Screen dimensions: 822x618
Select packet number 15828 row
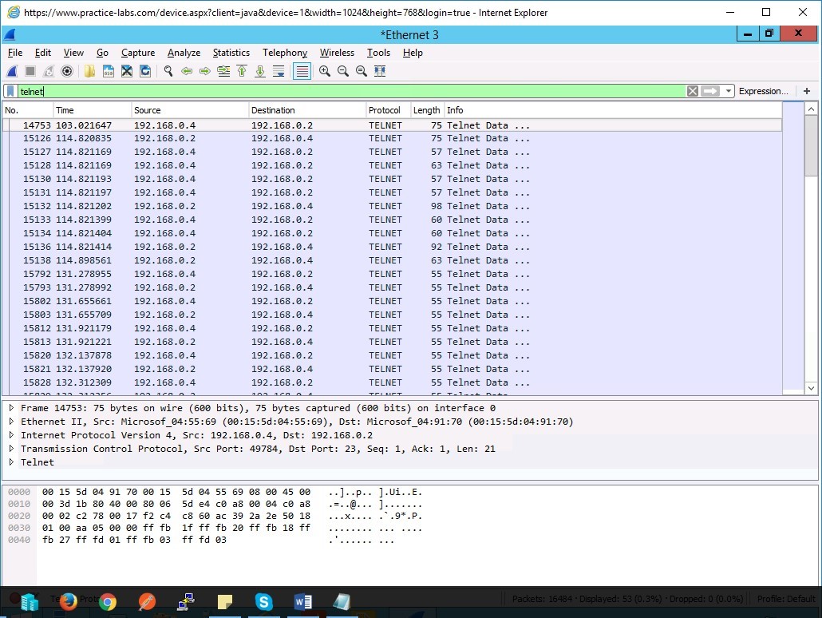pyautogui.click(x=392, y=382)
